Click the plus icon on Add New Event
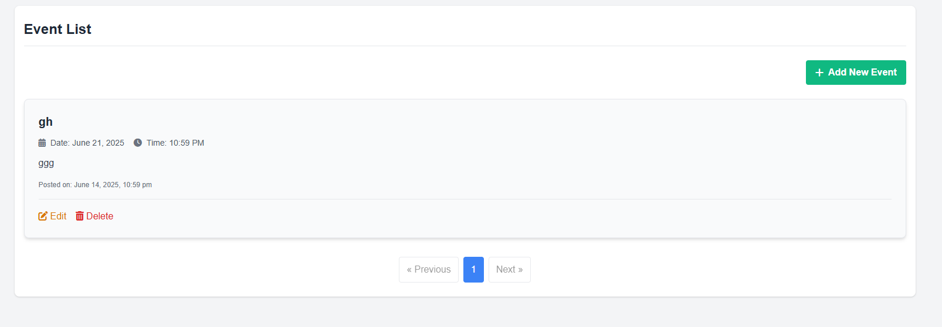 (819, 73)
